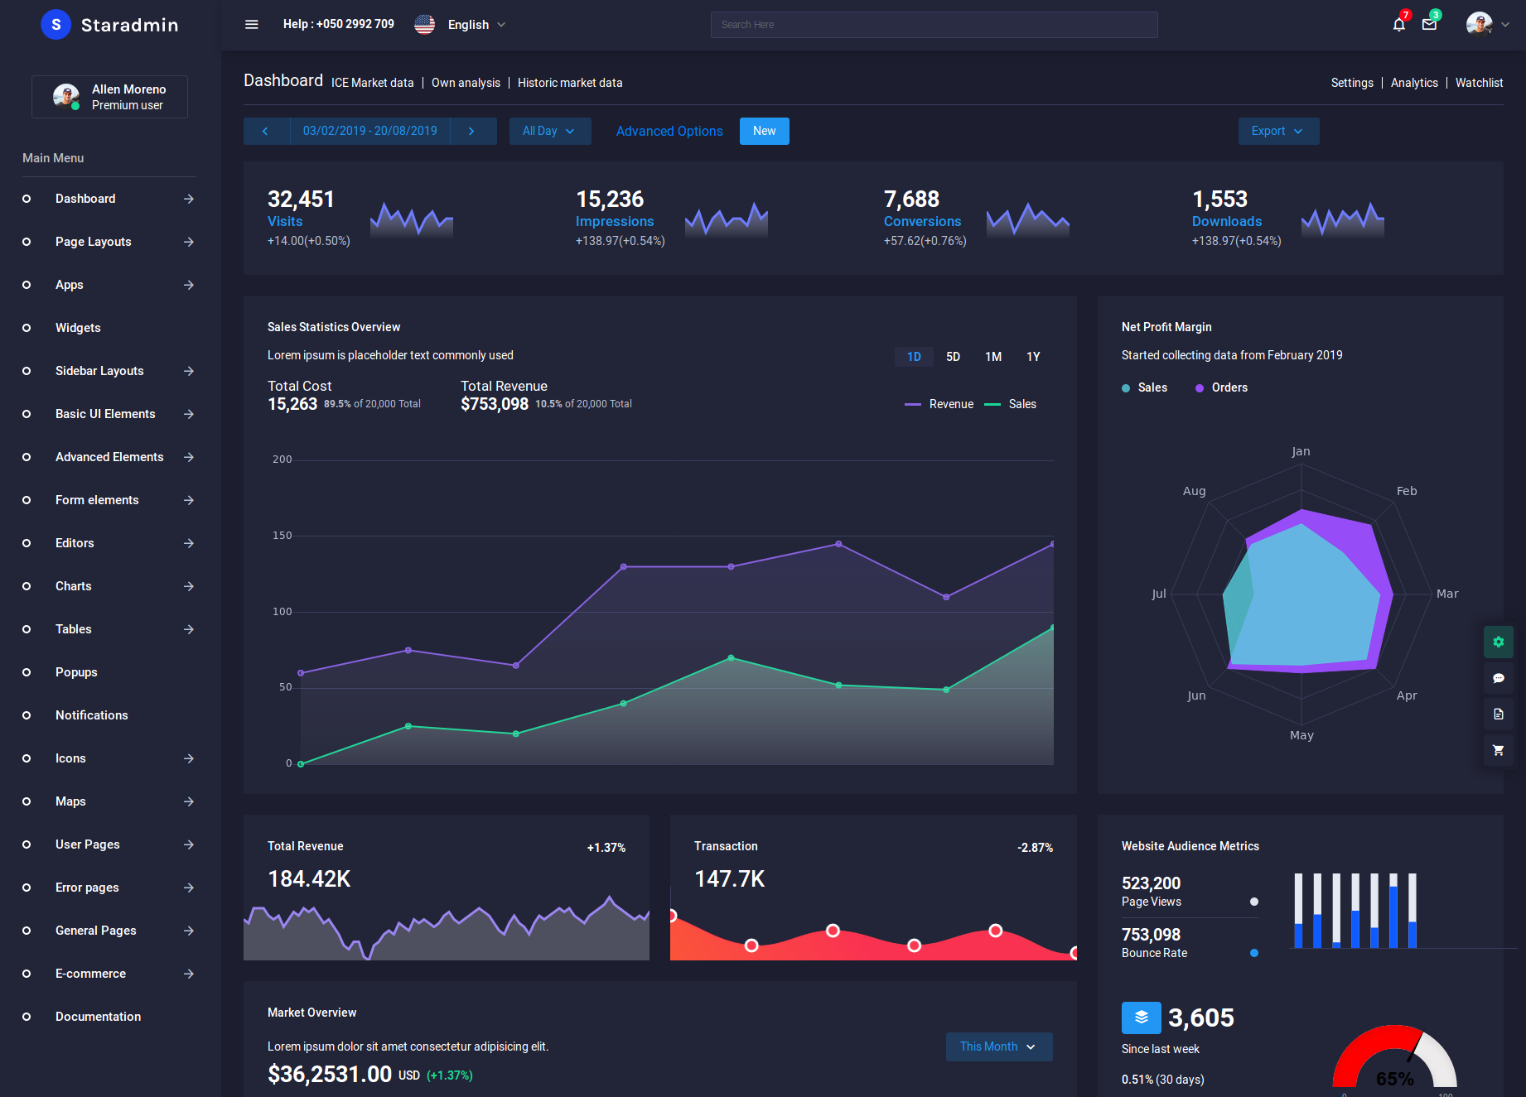The image size is (1526, 1097).
Task: Go to previous date range arrow
Action: pos(266,132)
